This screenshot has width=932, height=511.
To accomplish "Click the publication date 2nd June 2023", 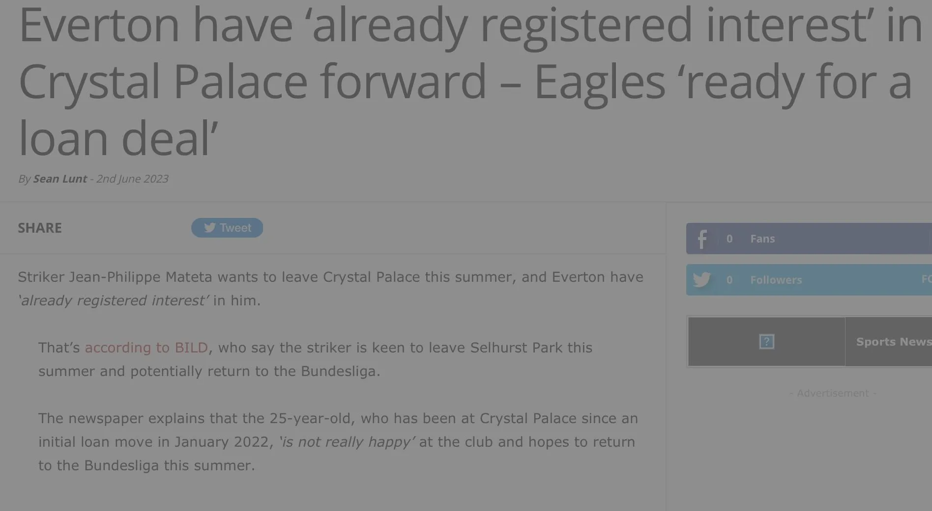I will (x=132, y=179).
